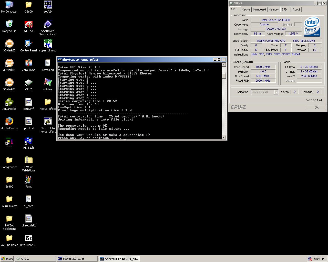Click Core Speed value 4000.2 MHz
The height and width of the screenshot is (262, 328).
(x=263, y=67)
